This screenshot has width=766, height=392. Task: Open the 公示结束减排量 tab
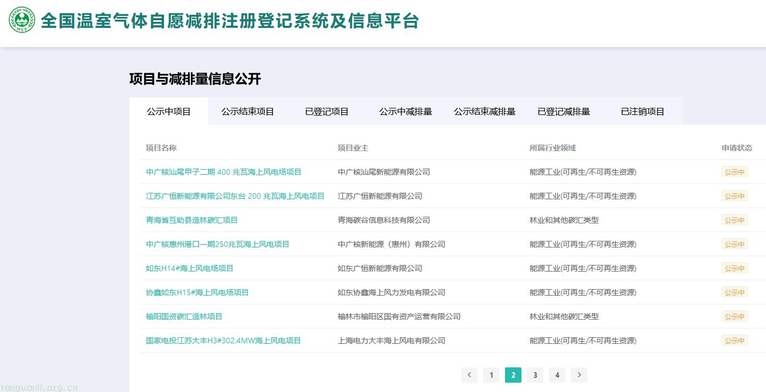click(485, 111)
